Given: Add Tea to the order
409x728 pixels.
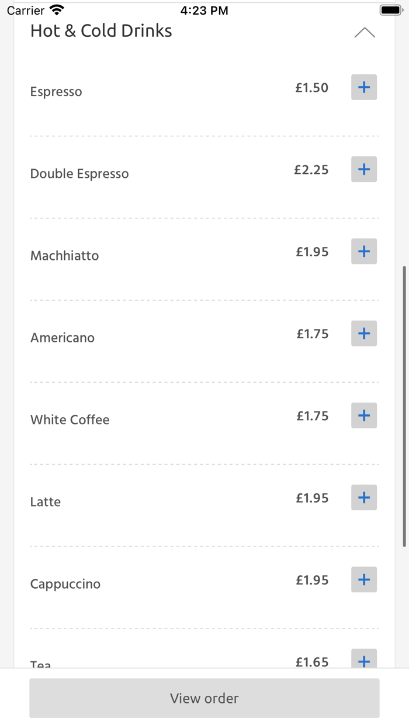Looking at the screenshot, I should [x=364, y=660].
